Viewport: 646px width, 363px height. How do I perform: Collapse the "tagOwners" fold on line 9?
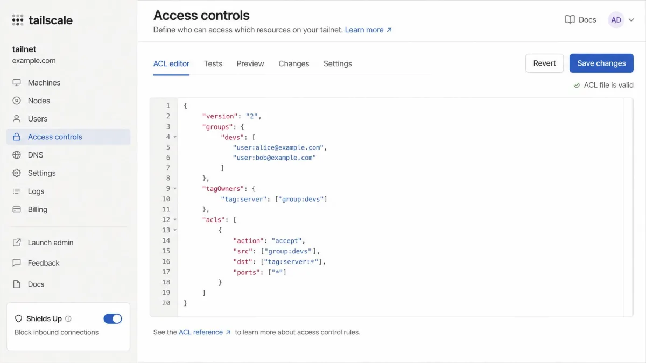175,189
